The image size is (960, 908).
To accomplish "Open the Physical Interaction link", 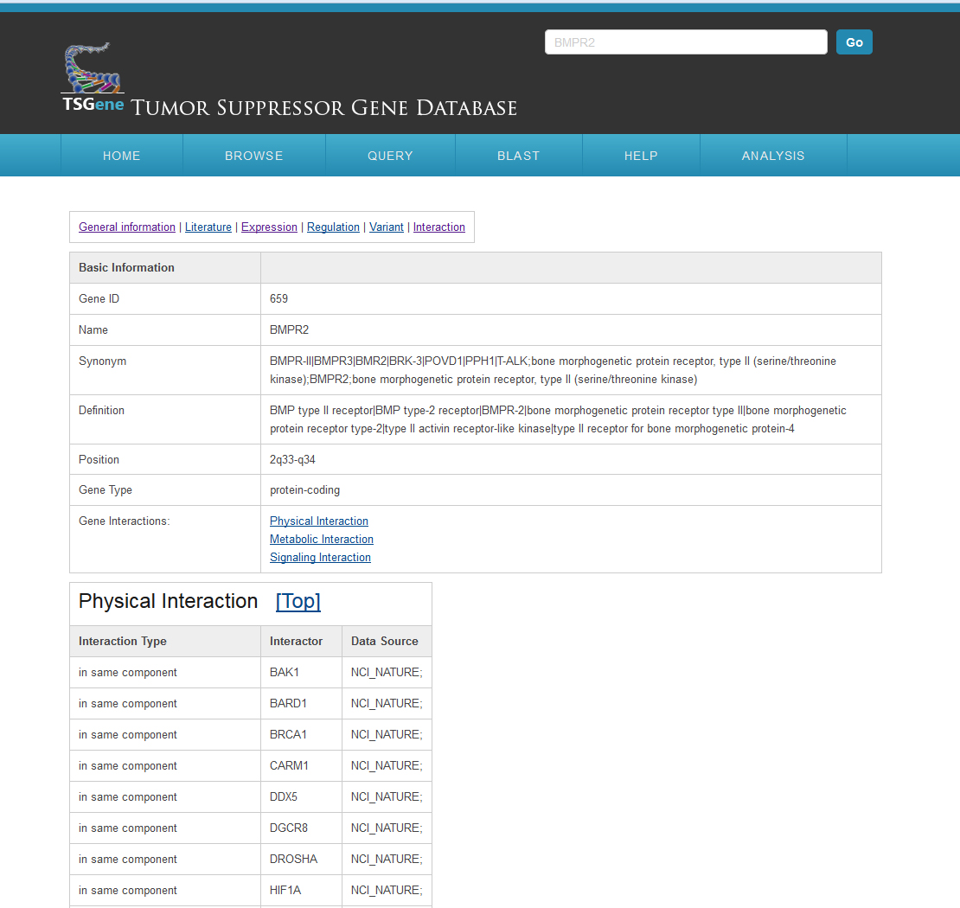I will click(x=319, y=521).
